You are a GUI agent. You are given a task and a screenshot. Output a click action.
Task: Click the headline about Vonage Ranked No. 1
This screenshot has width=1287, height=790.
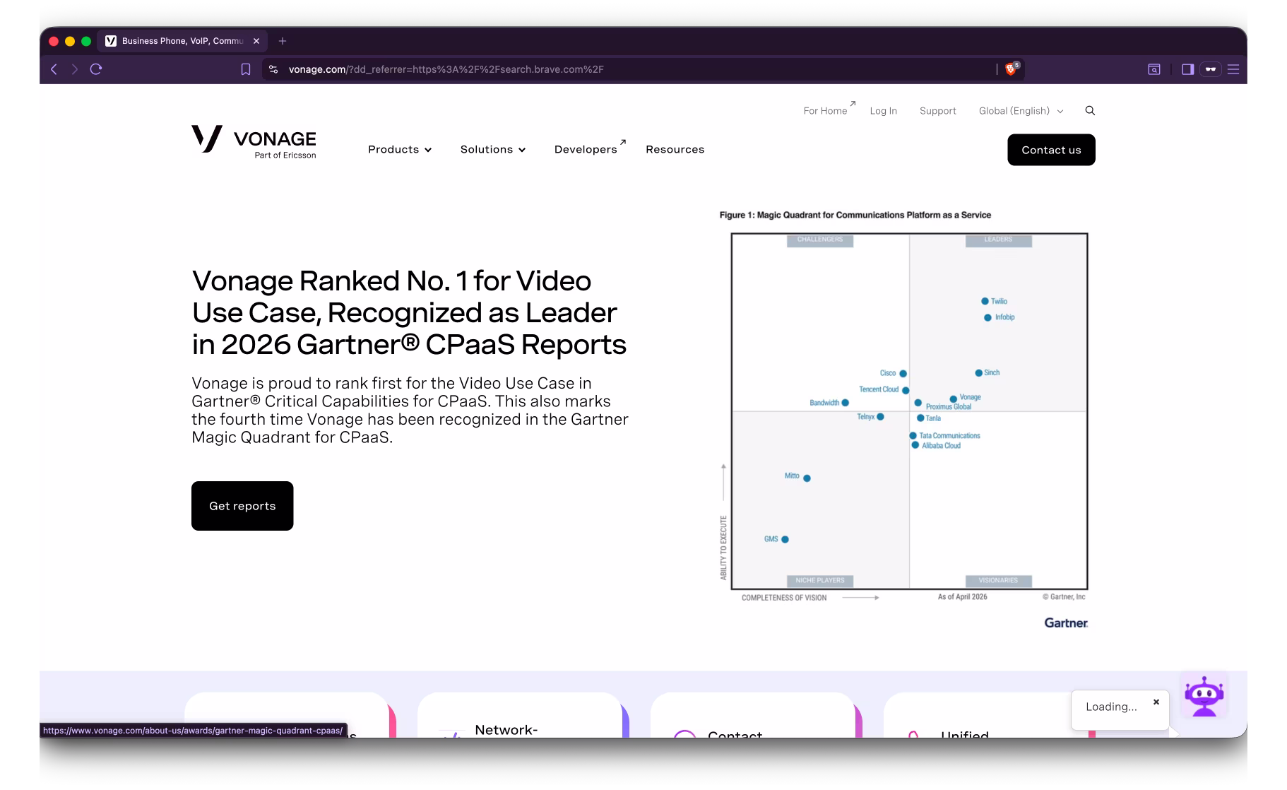(x=409, y=312)
